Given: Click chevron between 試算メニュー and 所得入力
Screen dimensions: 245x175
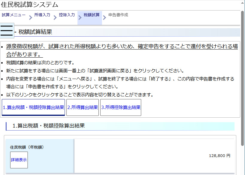Looking at the screenshot, I should [30, 18].
